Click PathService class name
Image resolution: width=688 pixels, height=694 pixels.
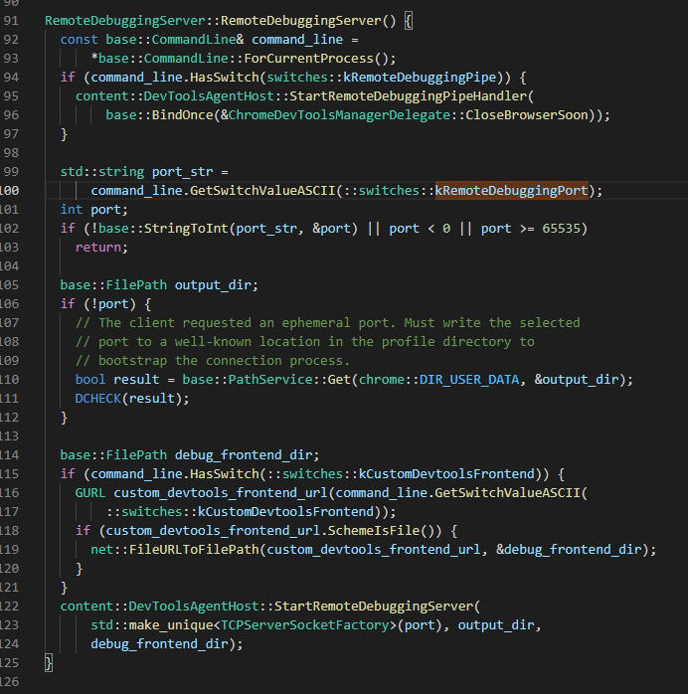(270, 379)
